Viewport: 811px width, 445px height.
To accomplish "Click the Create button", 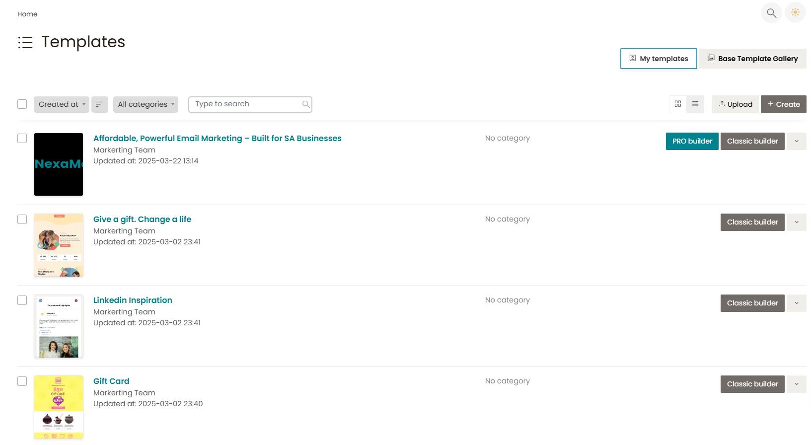I will pyautogui.click(x=784, y=104).
